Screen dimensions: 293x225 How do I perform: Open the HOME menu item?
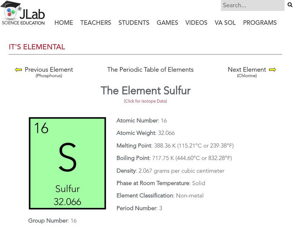tap(64, 23)
